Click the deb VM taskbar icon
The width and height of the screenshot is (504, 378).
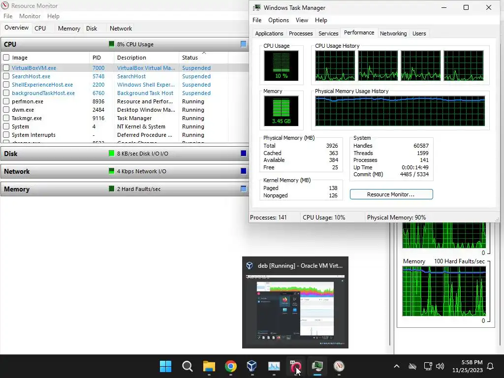tap(295, 366)
